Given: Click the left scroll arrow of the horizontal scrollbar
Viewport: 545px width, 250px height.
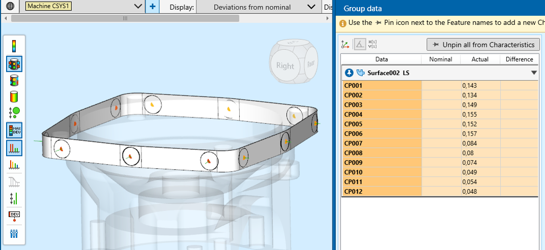Looking at the screenshot, I should [x=6, y=18].
